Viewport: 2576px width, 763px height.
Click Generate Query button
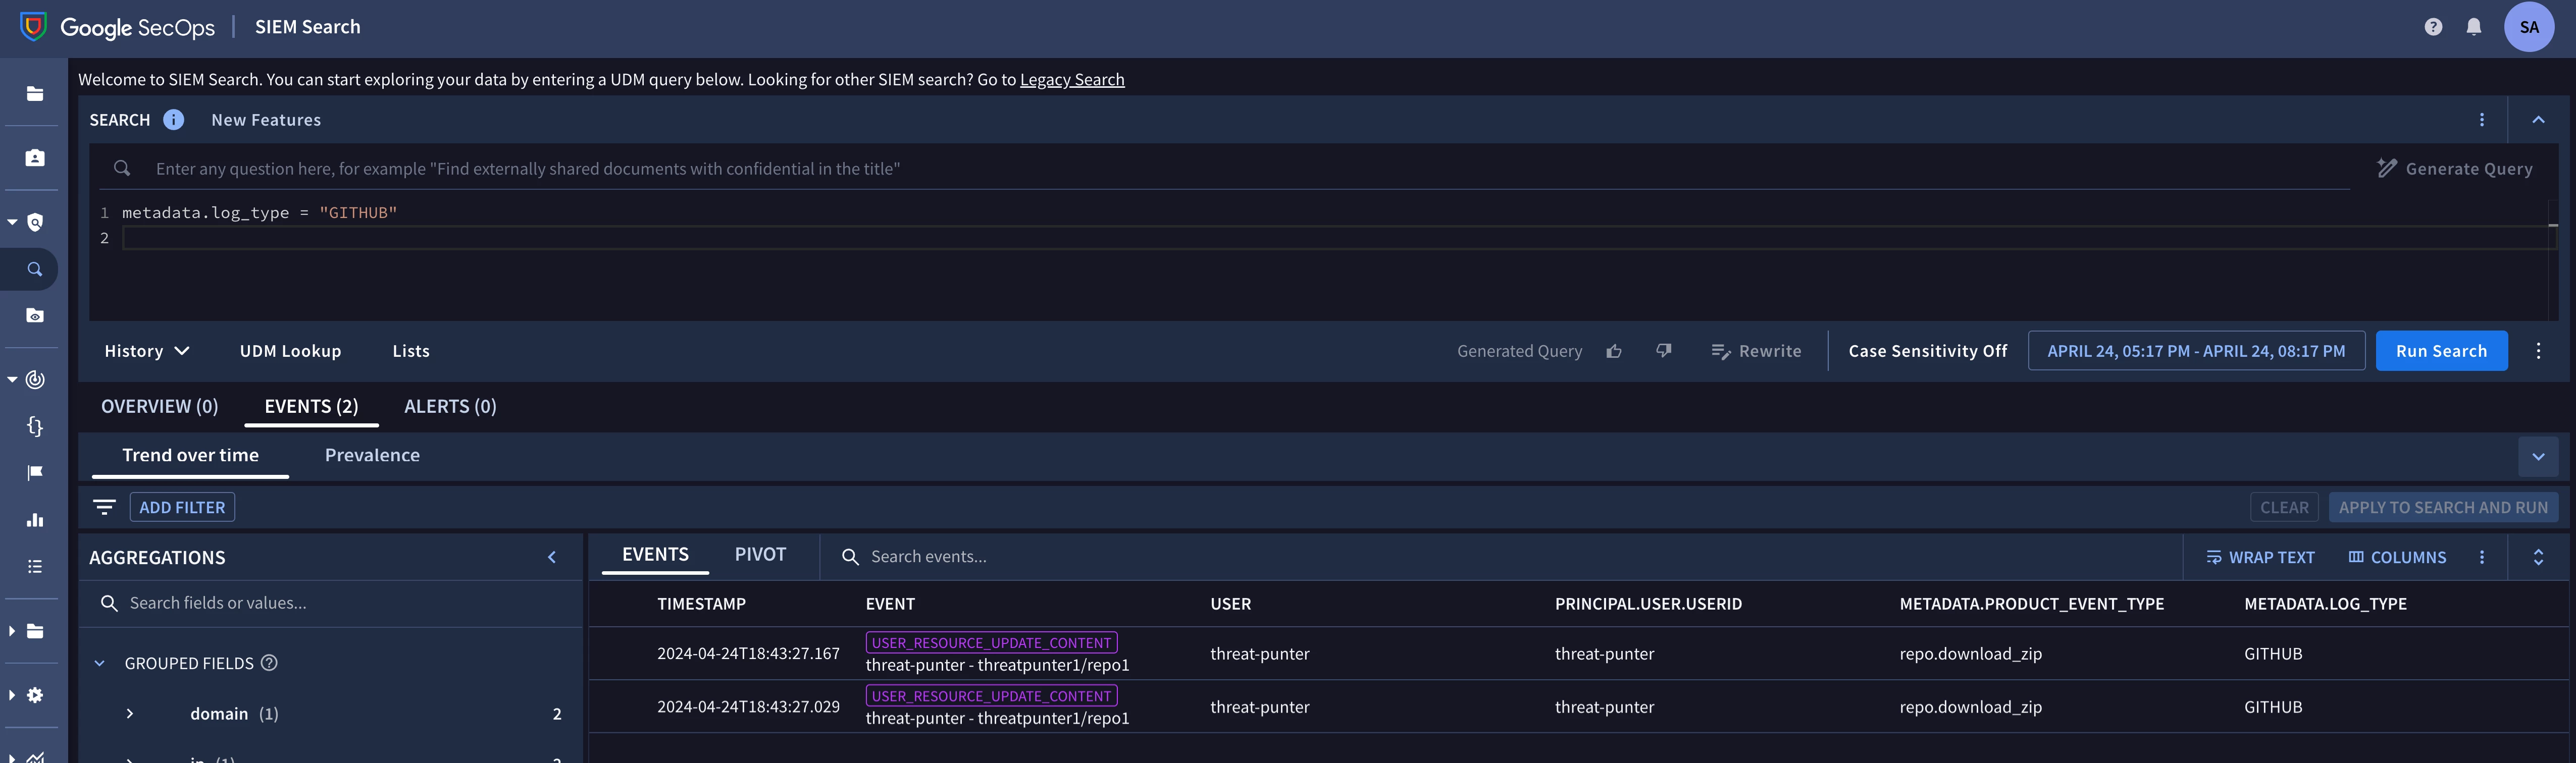click(2455, 169)
